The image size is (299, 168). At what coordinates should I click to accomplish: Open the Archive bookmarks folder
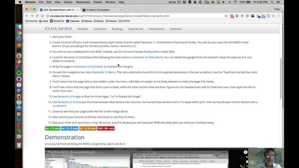(x=31, y=21)
